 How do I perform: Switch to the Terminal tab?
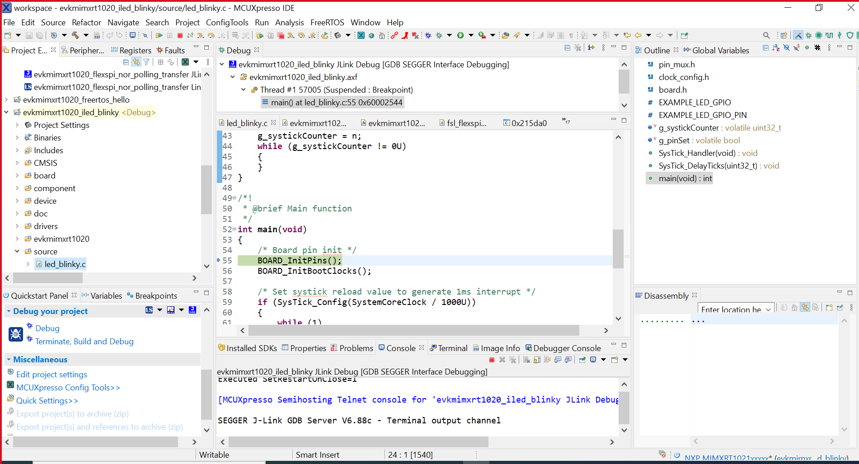[453, 348]
